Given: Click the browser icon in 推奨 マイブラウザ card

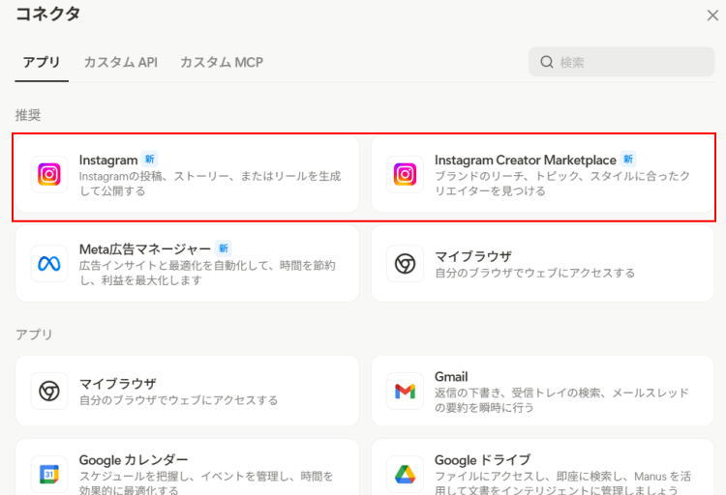Looking at the screenshot, I should click(405, 264).
